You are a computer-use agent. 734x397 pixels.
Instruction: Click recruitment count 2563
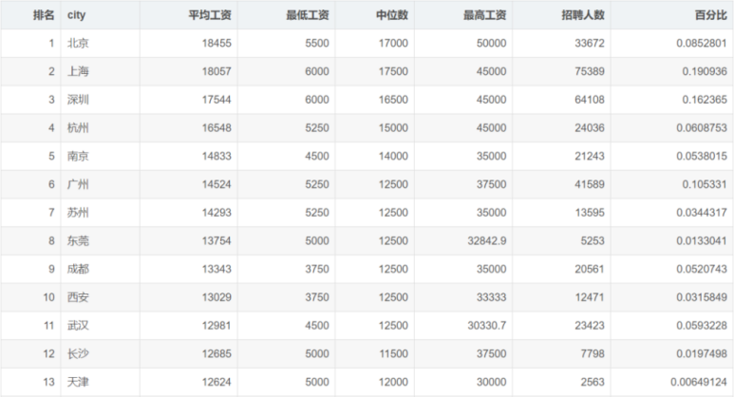tap(593, 382)
